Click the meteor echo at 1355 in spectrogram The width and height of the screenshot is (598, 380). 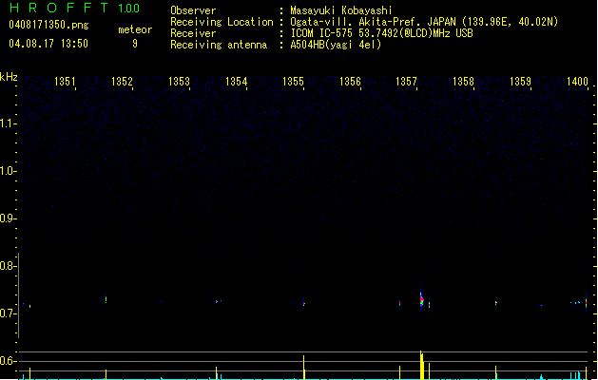click(x=304, y=303)
